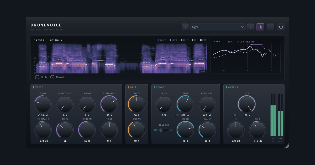
Task: Click the 2750 > 1225 Hz readout
Action: tap(246, 42)
